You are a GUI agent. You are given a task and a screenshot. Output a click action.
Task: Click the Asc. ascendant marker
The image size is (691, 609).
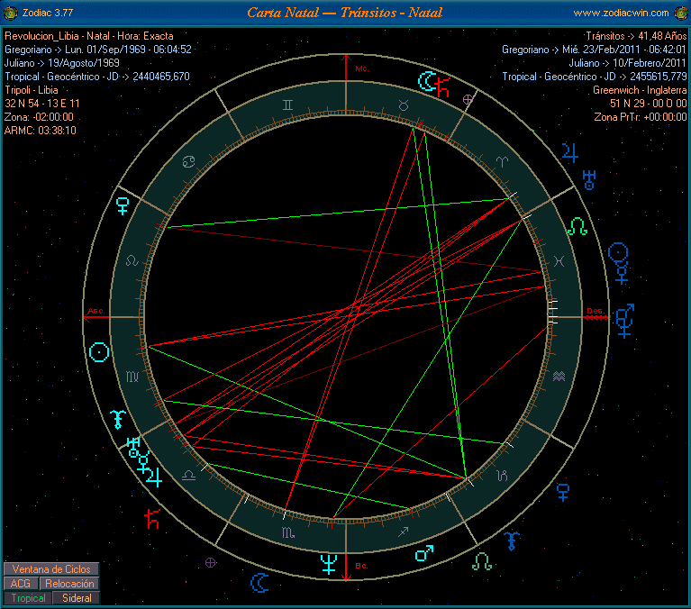coord(96,311)
